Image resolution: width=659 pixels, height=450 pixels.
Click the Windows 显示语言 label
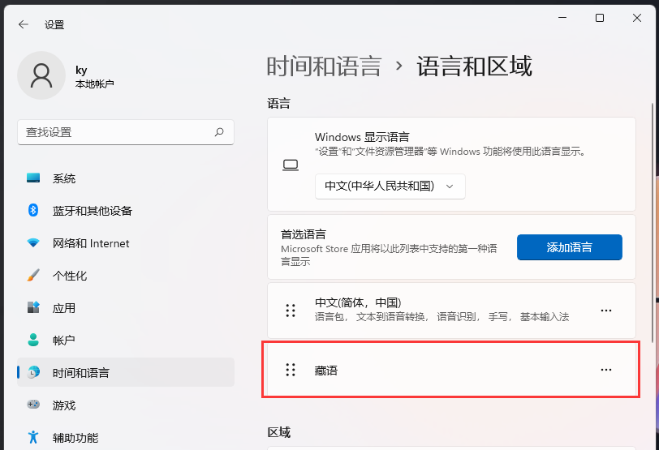point(362,137)
